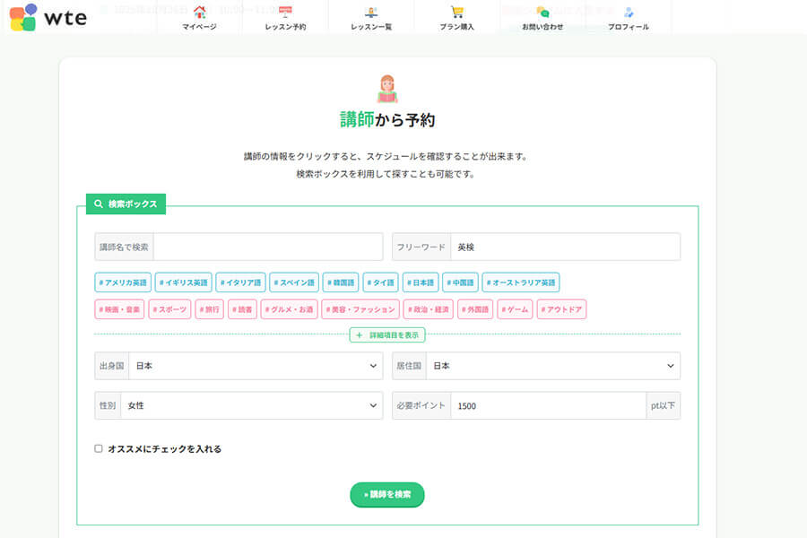This screenshot has height=538, width=807.
Task: Check the オススメにチェックを入れる checkbox
Action: click(x=96, y=447)
